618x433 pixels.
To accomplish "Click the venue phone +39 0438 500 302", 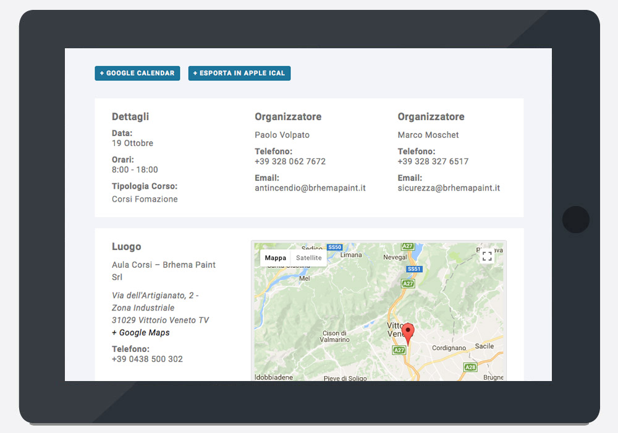I will point(147,359).
